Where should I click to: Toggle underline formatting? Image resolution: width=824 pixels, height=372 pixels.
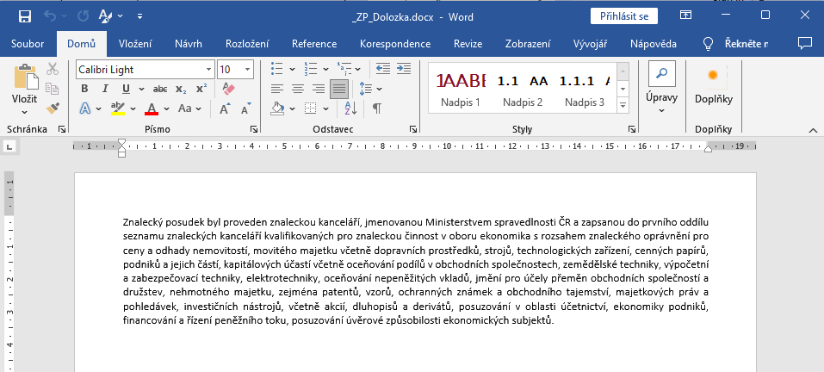[126, 89]
